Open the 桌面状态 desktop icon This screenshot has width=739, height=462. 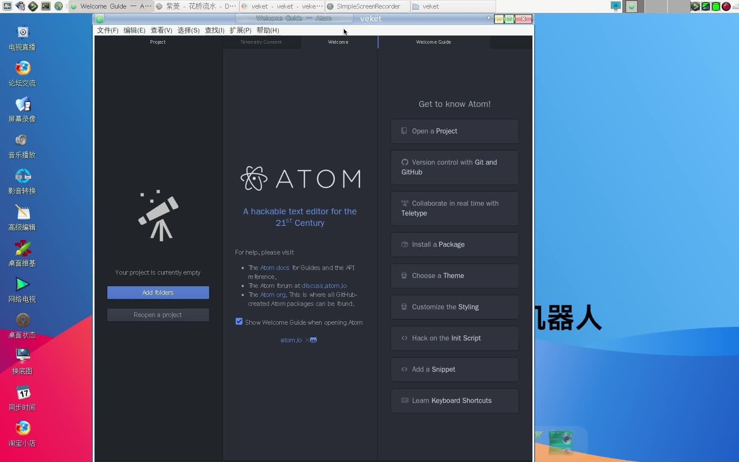22,326
